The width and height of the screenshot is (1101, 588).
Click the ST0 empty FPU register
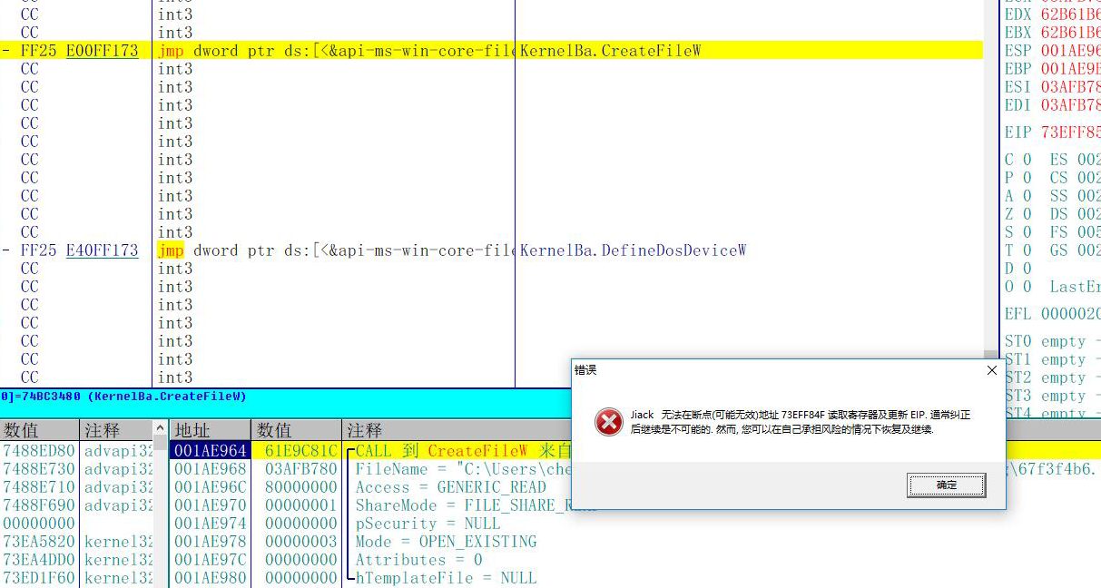pyautogui.click(x=1052, y=341)
